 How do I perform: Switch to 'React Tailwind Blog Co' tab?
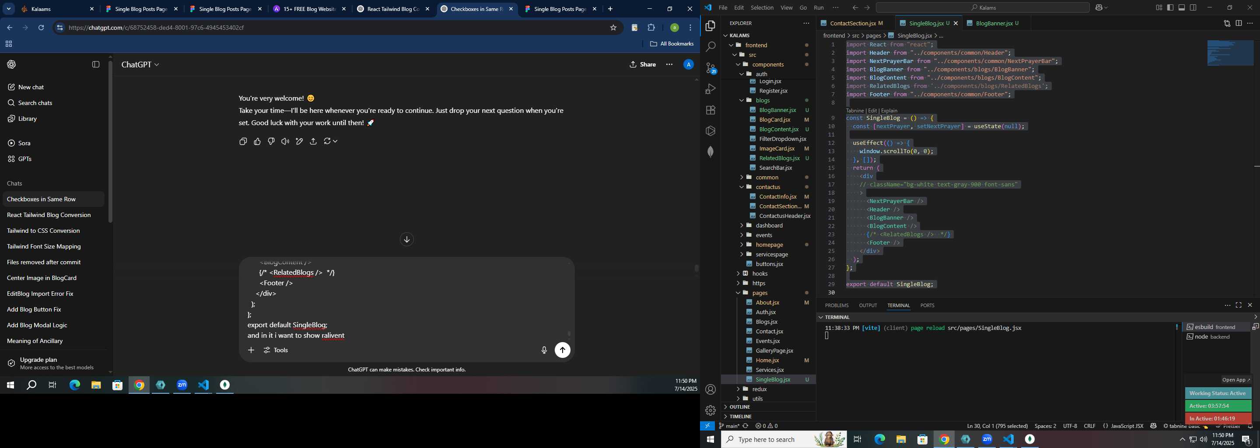pos(393,9)
